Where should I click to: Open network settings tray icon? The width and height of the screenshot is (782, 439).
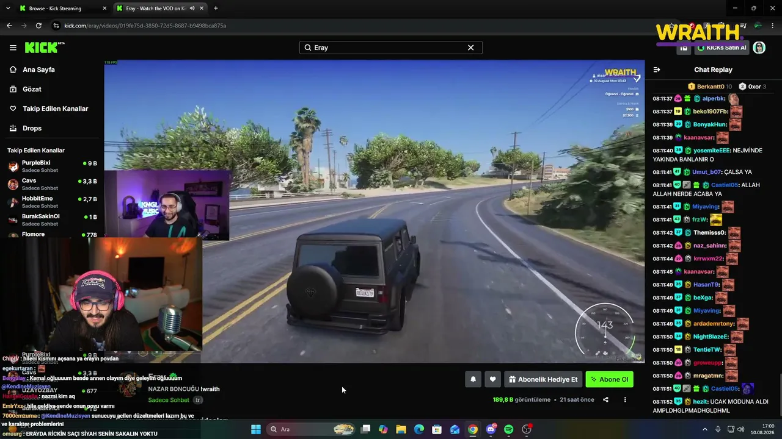point(730,429)
